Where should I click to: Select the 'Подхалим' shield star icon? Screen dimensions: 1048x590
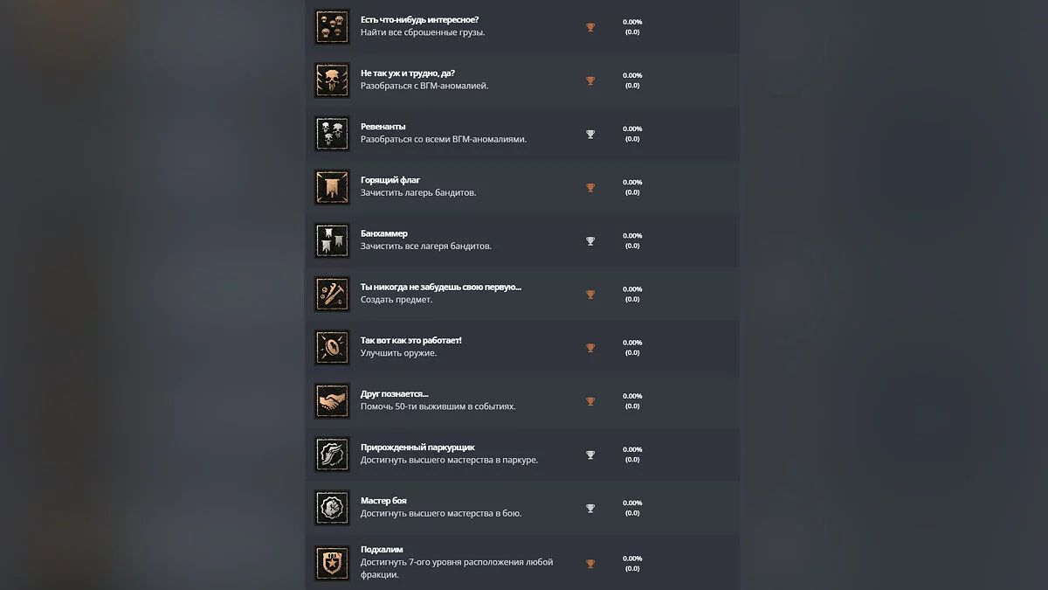click(332, 563)
